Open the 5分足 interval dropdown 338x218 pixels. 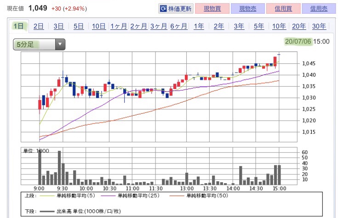tap(39, 45)
